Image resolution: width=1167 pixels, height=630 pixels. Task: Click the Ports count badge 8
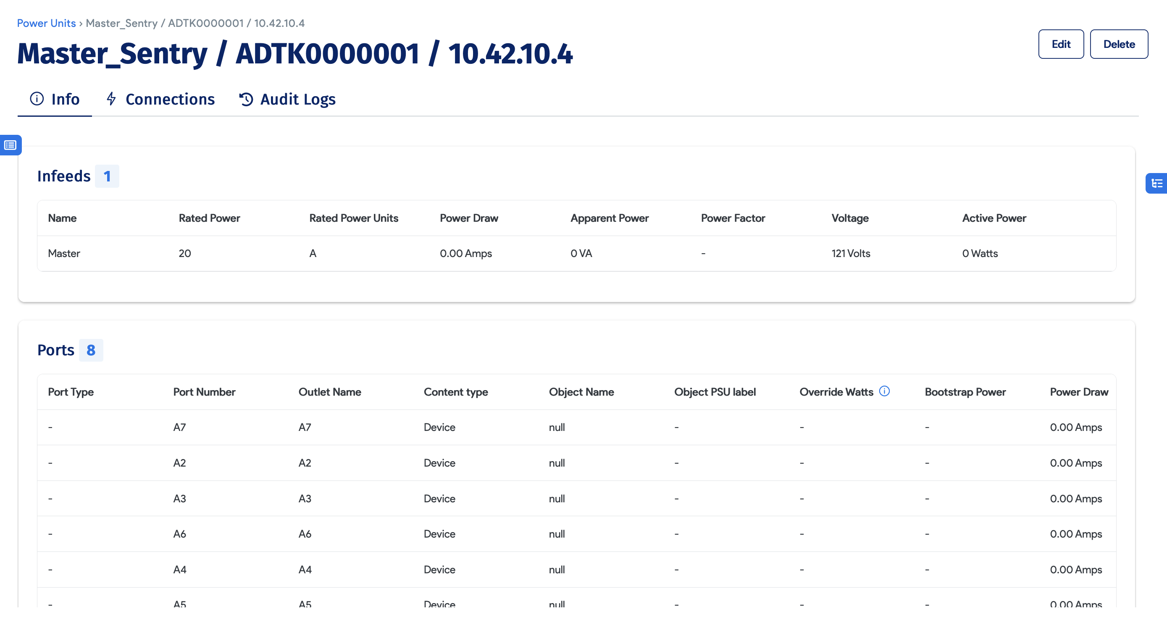(91, 350)
